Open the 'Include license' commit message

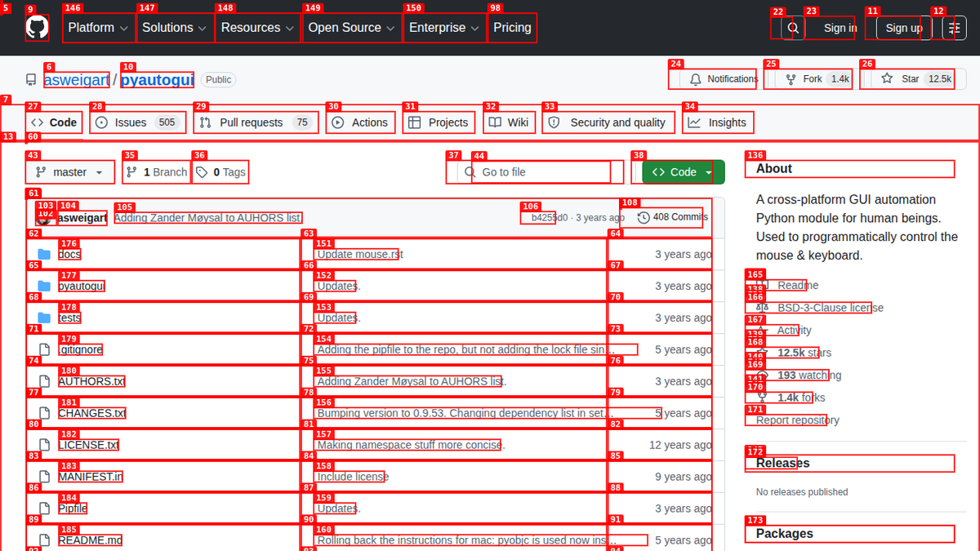pyautogui.click(x=353, y=477)
